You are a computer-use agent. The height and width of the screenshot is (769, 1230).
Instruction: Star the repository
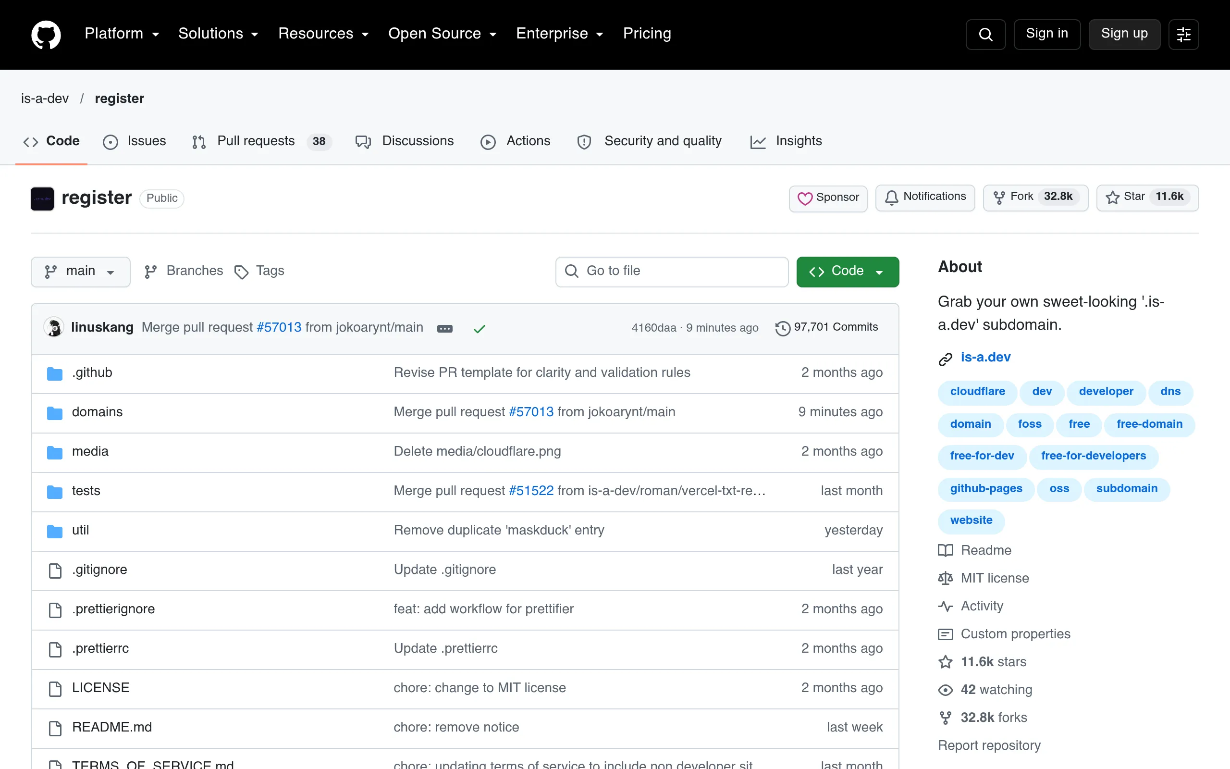1147,198
